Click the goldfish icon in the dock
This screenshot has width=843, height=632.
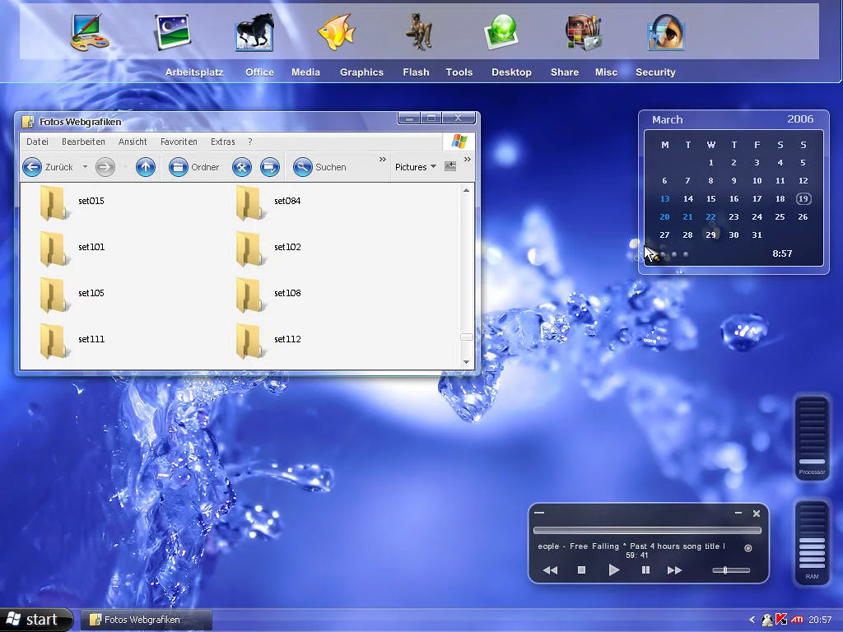[337, 33]
